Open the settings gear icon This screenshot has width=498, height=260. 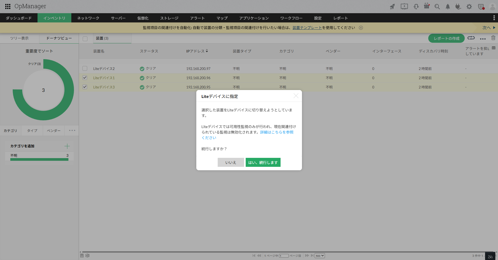coord(469,7)
